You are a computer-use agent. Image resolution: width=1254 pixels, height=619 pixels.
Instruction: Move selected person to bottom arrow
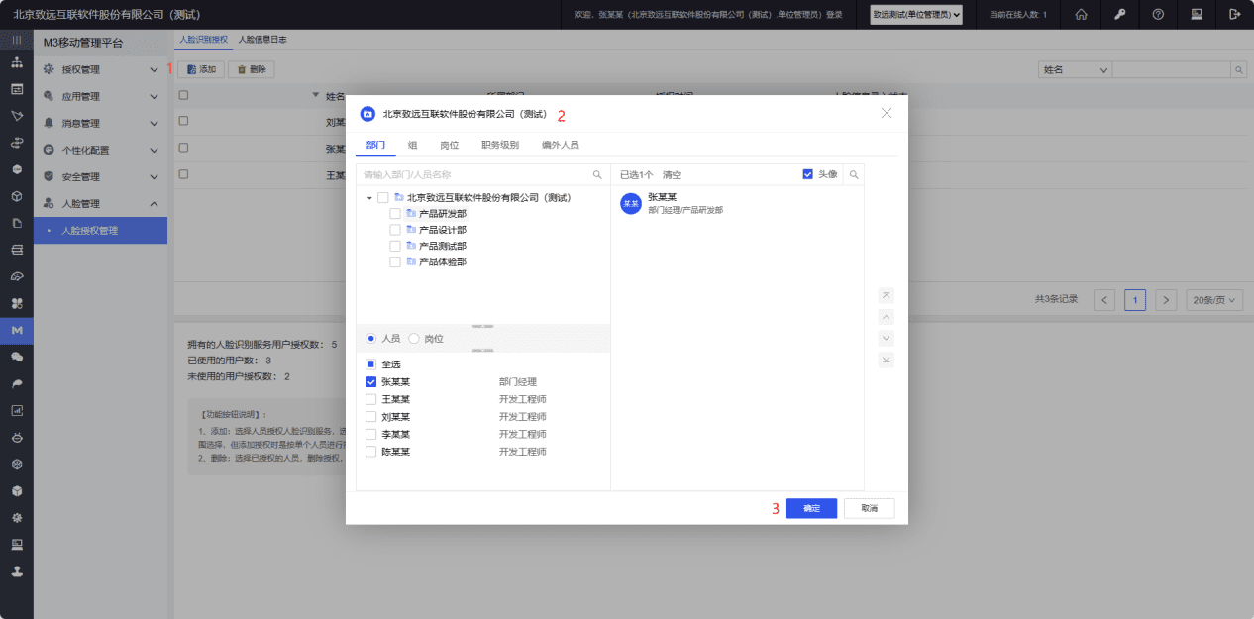887,360
